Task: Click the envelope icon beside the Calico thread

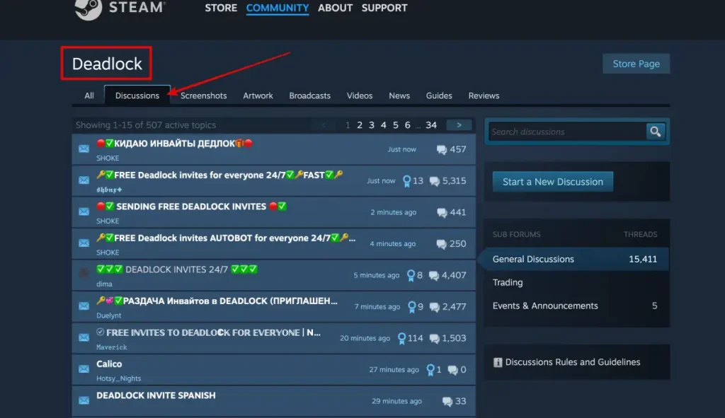Action: 84,369
